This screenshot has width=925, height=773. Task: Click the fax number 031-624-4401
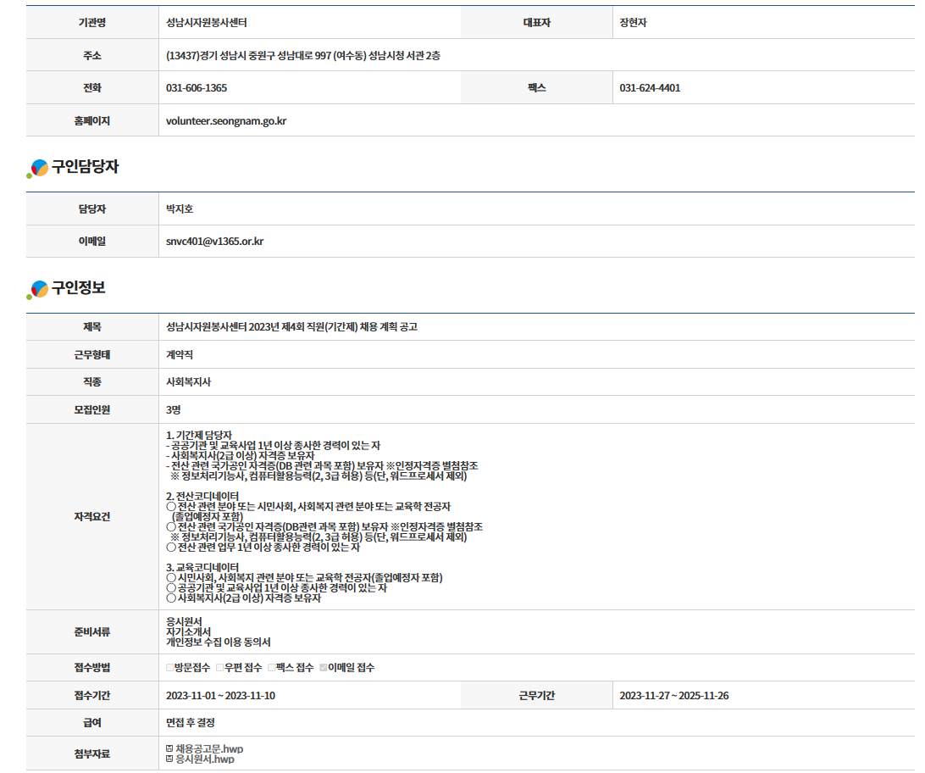coord(650,88)
